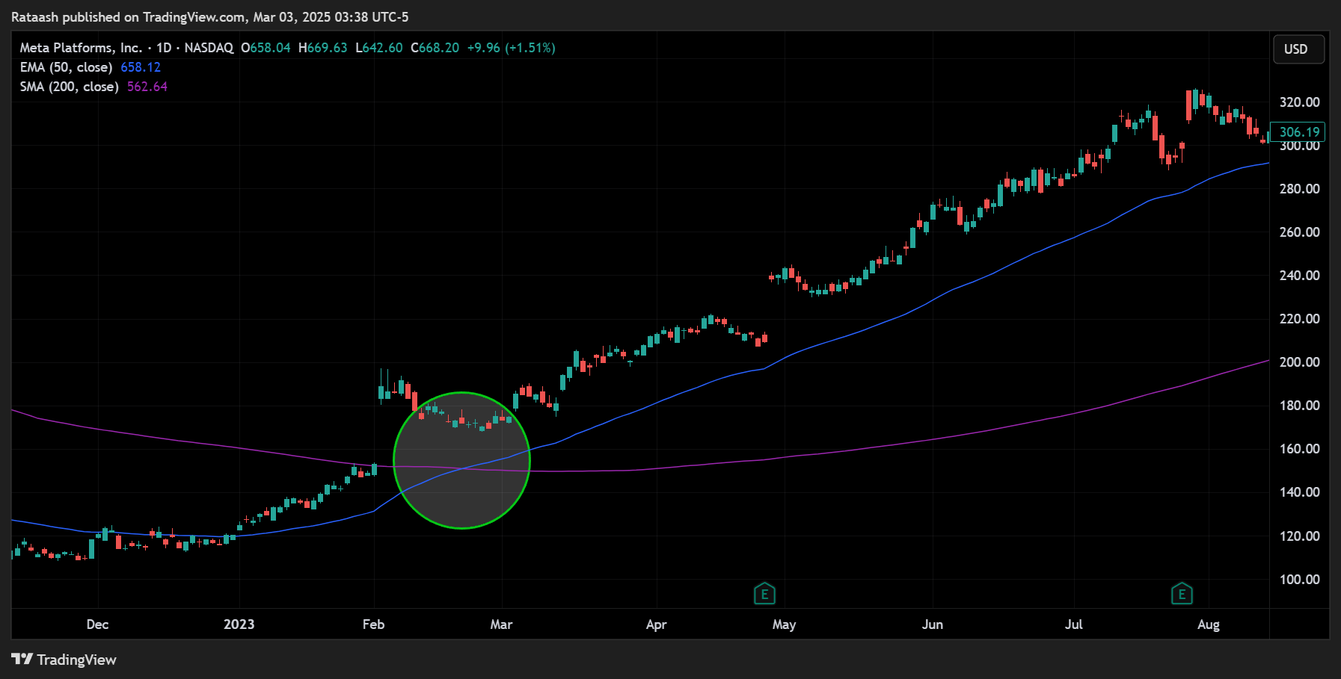The height and width of the screenshot is (679, 1341).
Task: Click the EMA value 658.12
Action: point(141,67)
